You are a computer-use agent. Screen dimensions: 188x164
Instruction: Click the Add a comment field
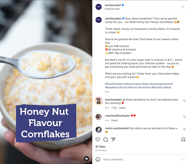140,160
